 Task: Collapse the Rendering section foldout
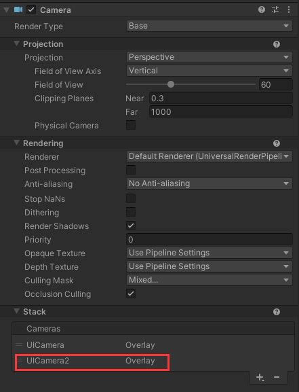[x=16, y=143]
